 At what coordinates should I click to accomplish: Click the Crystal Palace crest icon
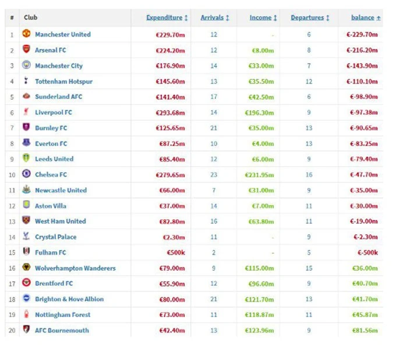(x=26, y=236)
